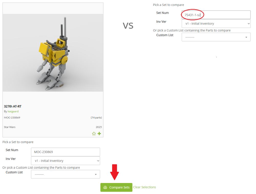Click the Star Wars theme label
The image size is (256, 194).
click(x=10, y=127)
